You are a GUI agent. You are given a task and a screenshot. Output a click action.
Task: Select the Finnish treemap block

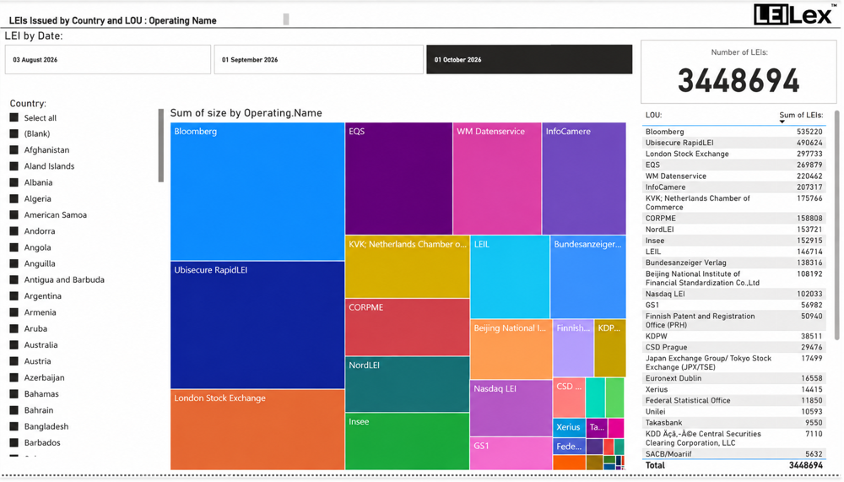[x=573, y=348]
